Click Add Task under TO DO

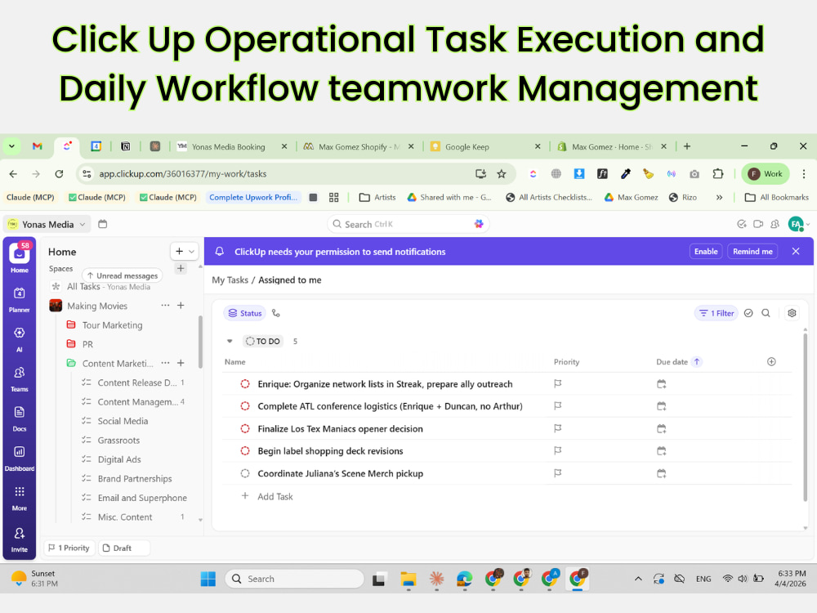(x=275, y=497)
